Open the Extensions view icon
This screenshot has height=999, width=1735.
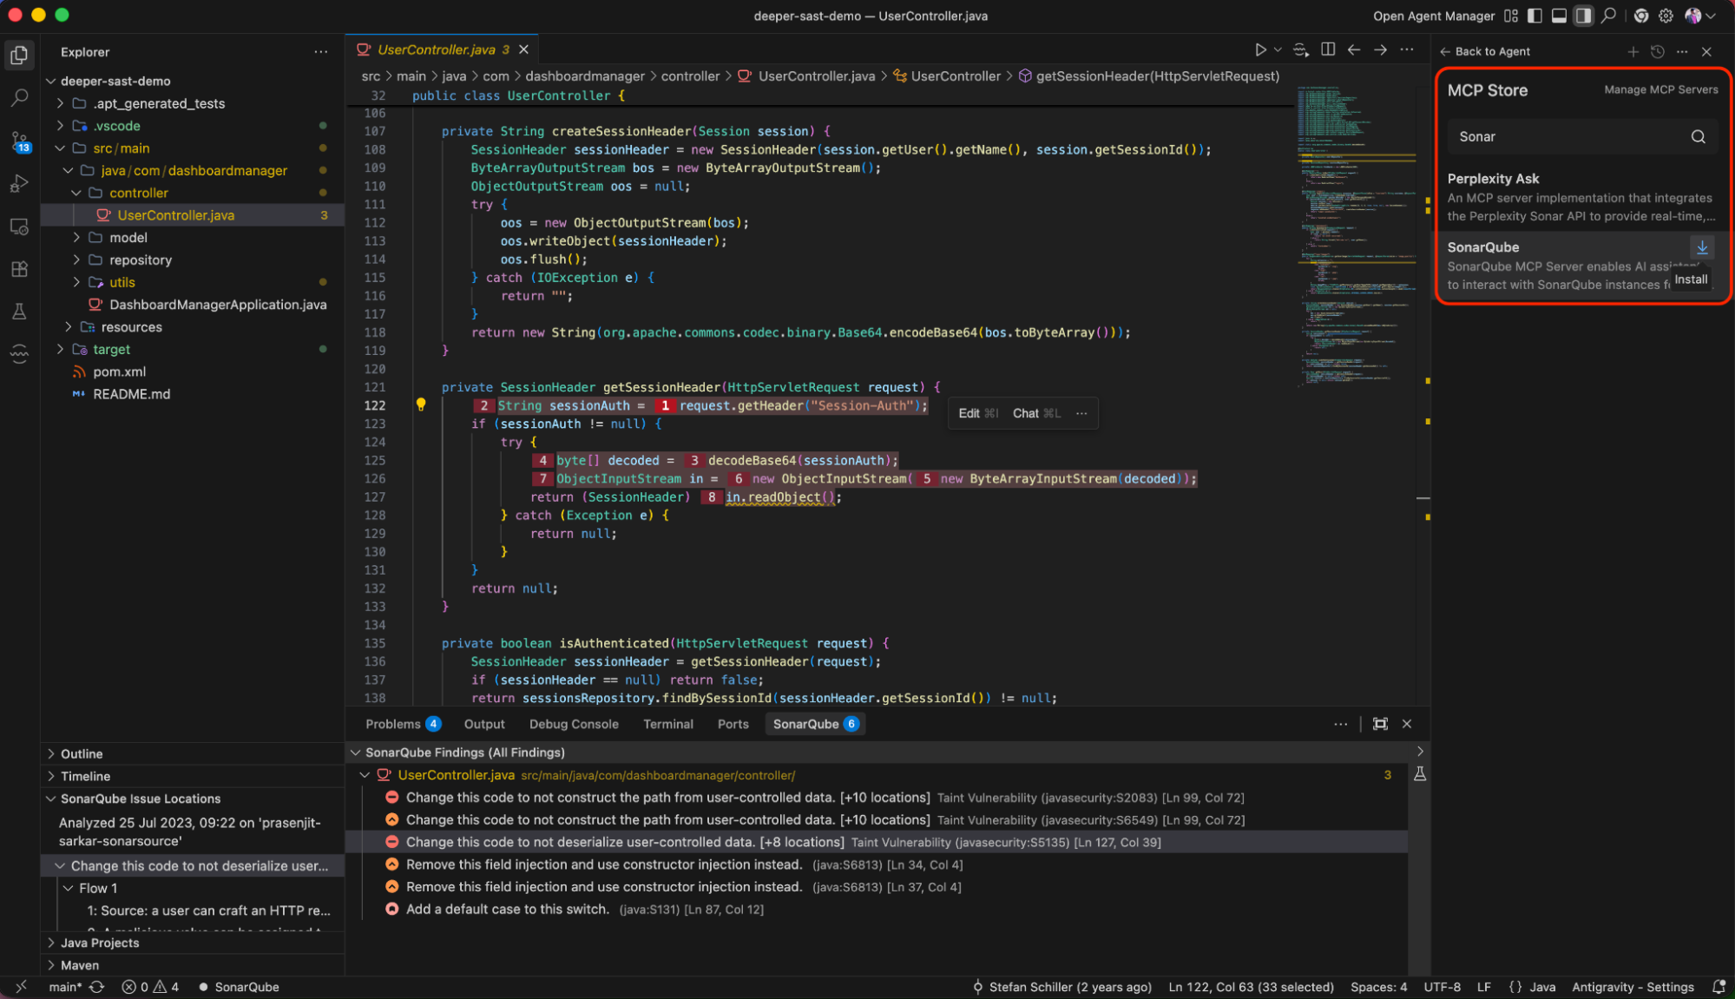tap(19, 269)
